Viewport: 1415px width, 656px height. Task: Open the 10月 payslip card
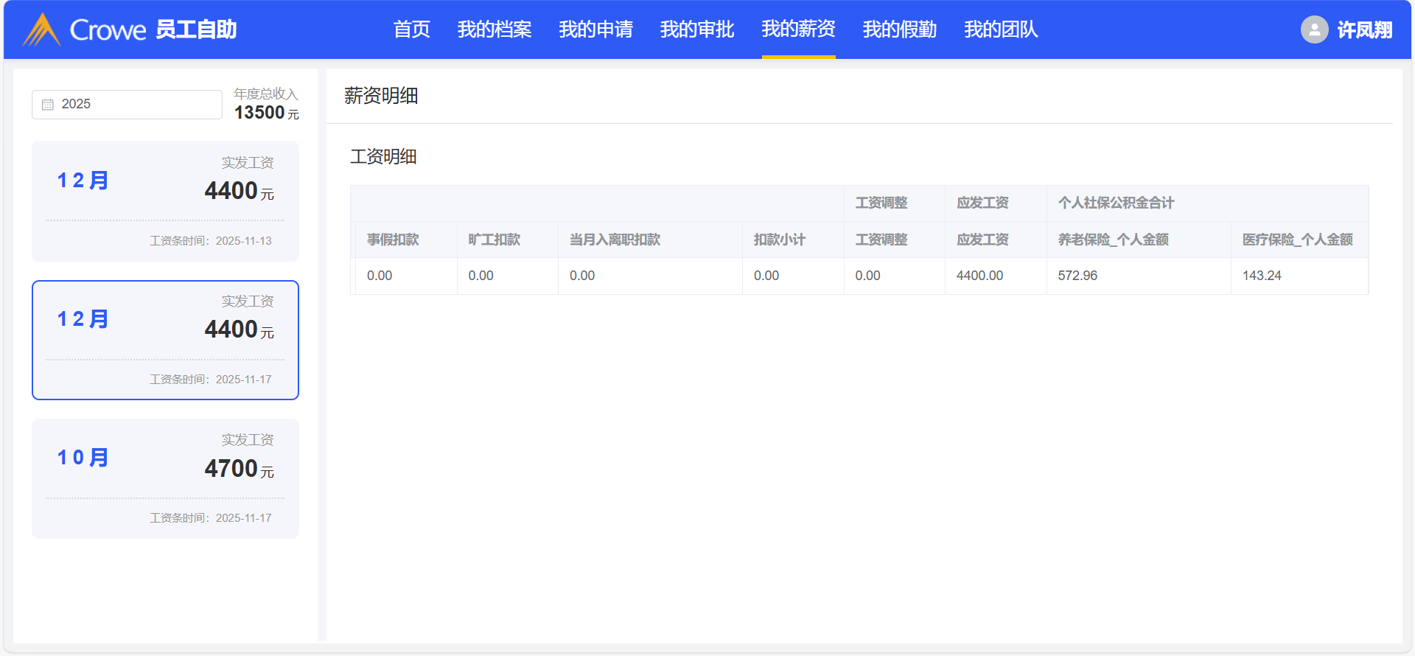165,478
